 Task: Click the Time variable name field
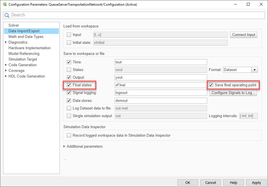pyautogui.click(x=161, y=62)
